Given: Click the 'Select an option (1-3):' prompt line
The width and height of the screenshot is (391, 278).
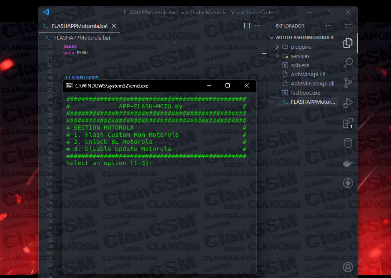Looking at the screenshot, I should (109, 163).
